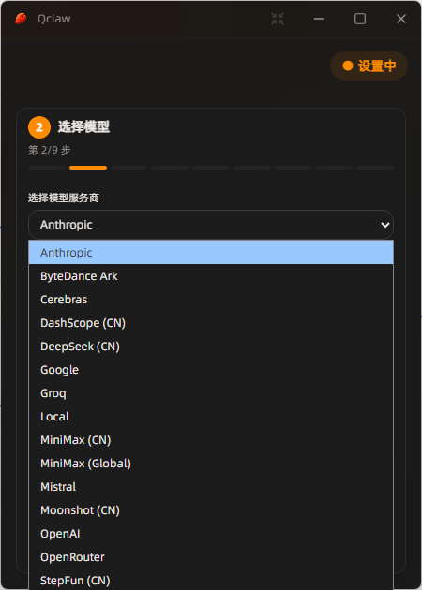Screen dimensions: 422x590
Task: Choose OpenRouter from the dropdown list
Action: pyautogui.click(x=211, y=557)
